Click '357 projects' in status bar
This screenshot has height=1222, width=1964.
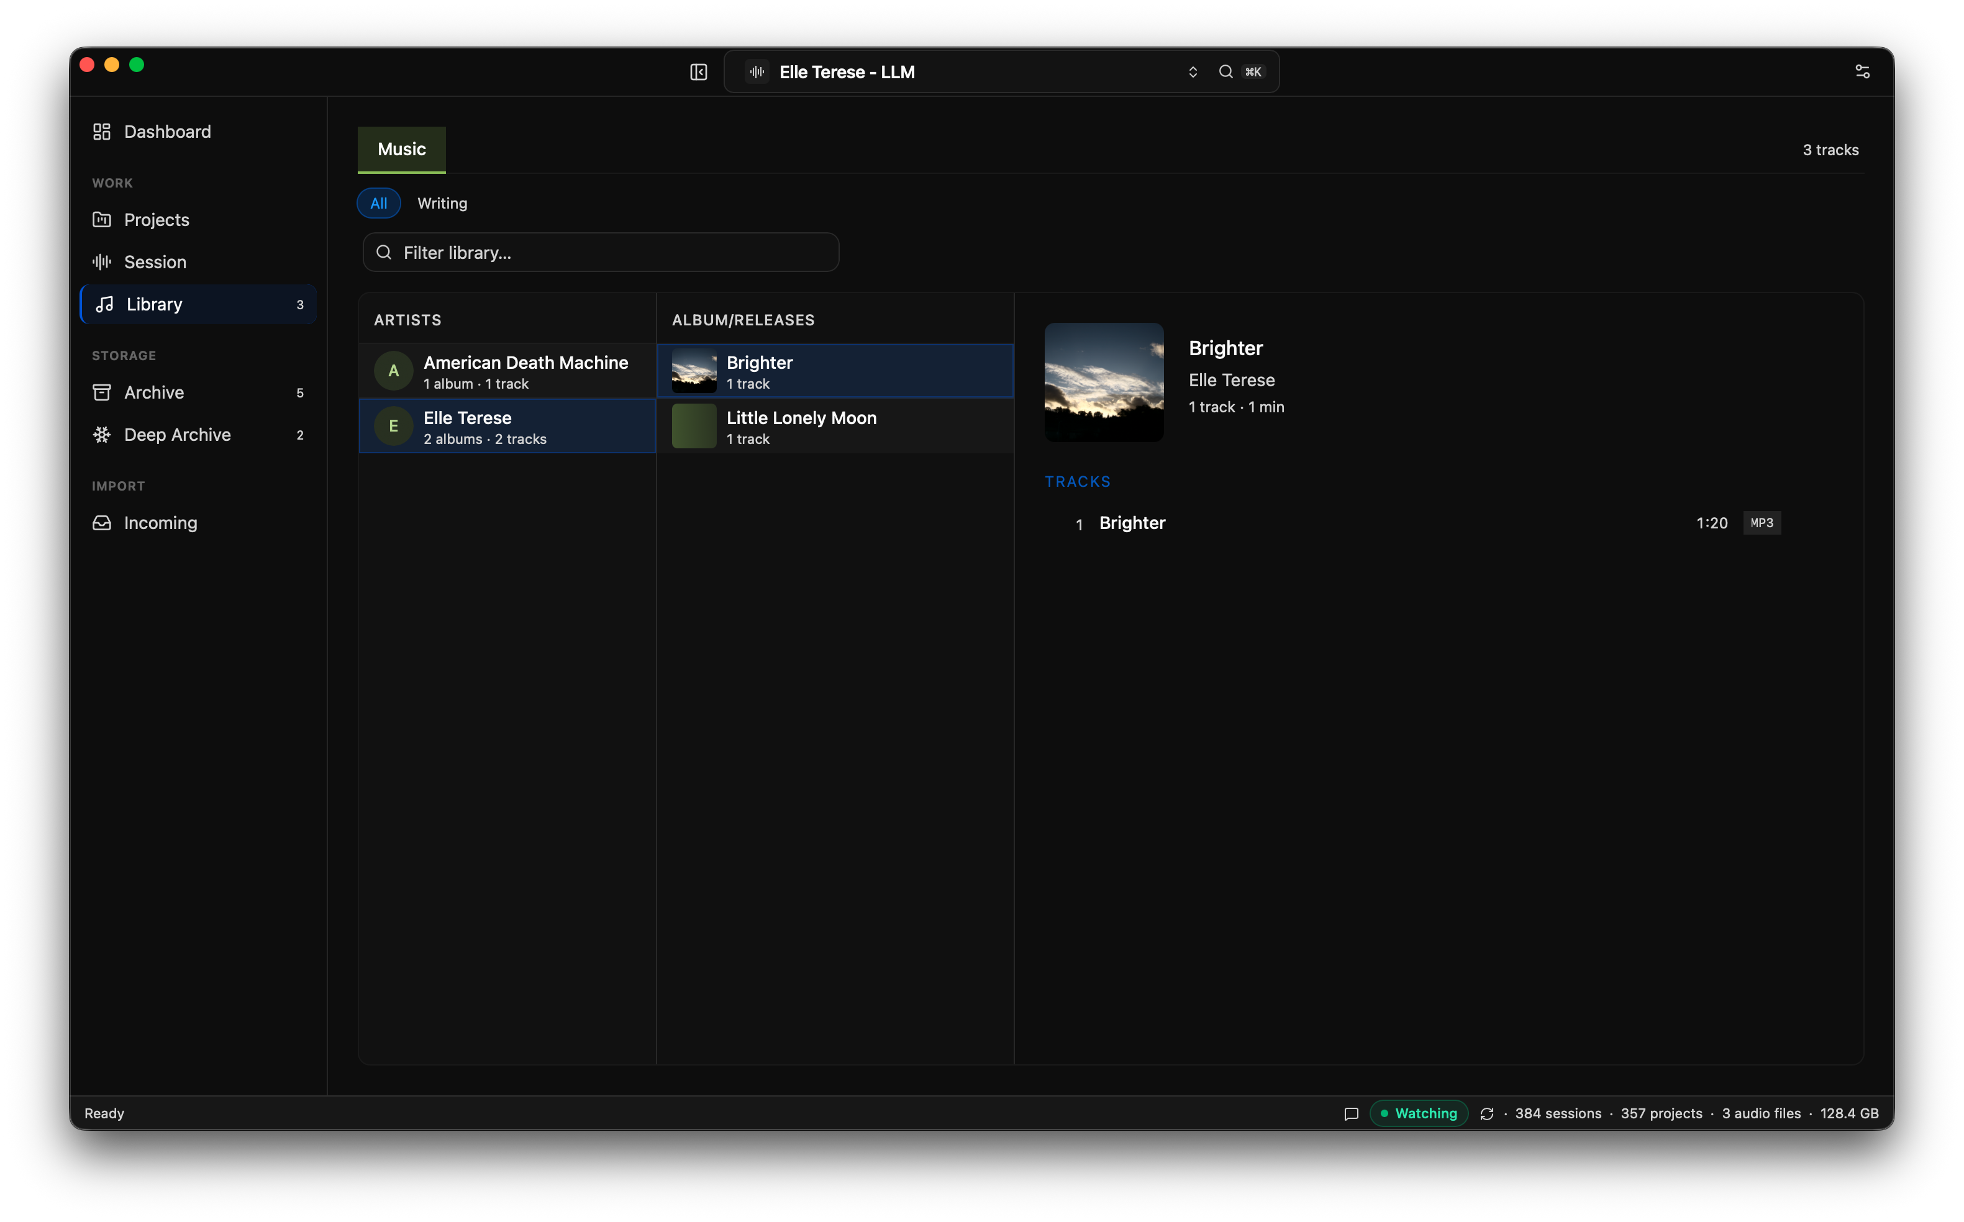click(x=1661, y=1114)
